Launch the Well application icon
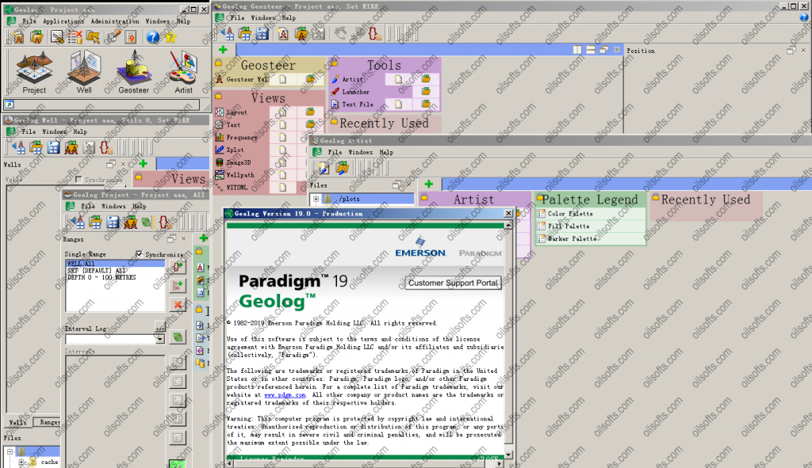 (x=84, y=72)
